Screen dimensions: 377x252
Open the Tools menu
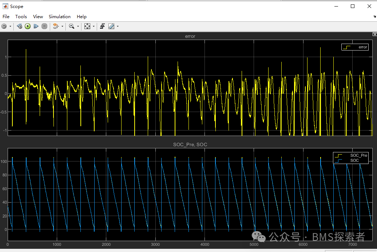coord(21,17)
